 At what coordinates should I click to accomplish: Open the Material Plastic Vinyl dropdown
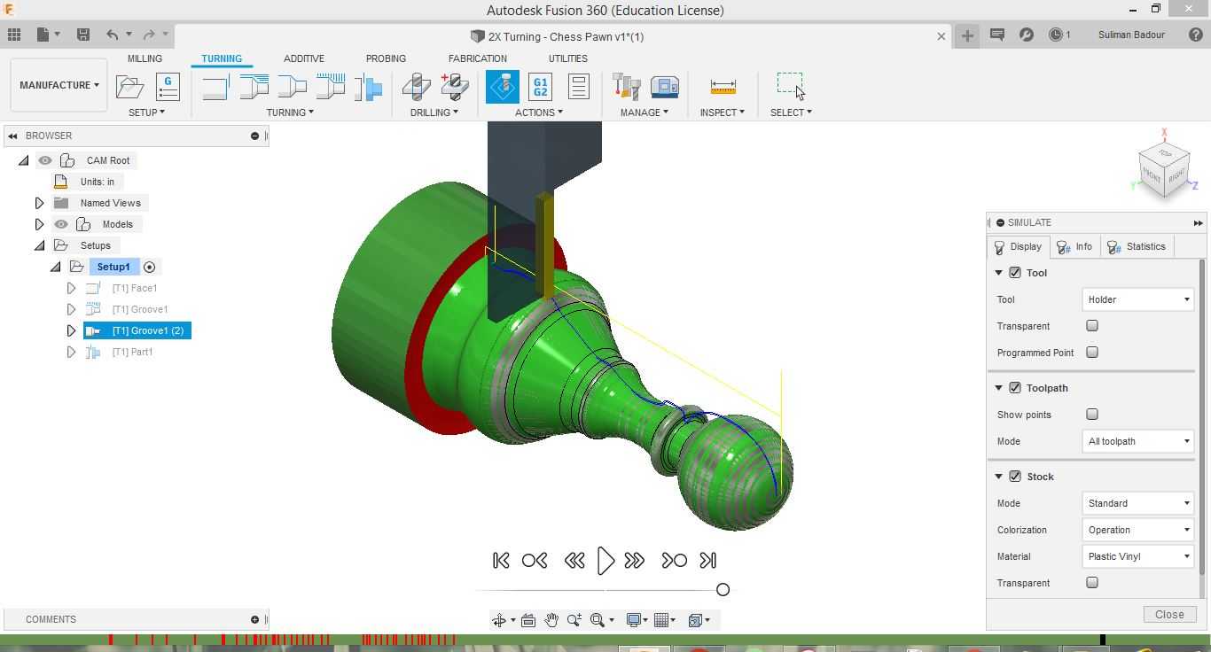(1137, 556)
